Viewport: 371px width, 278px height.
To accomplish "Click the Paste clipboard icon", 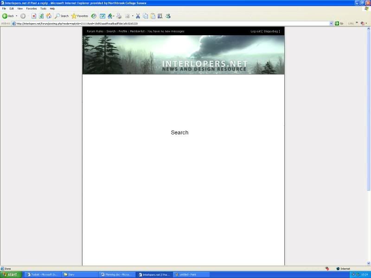I will coord(153,16).
